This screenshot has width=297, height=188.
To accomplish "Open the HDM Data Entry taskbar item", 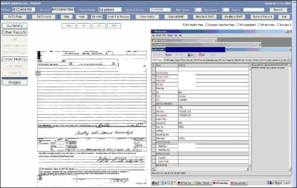I will (220, 183).
